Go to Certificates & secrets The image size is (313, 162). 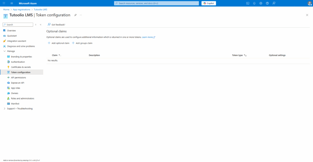click(21, 67)
